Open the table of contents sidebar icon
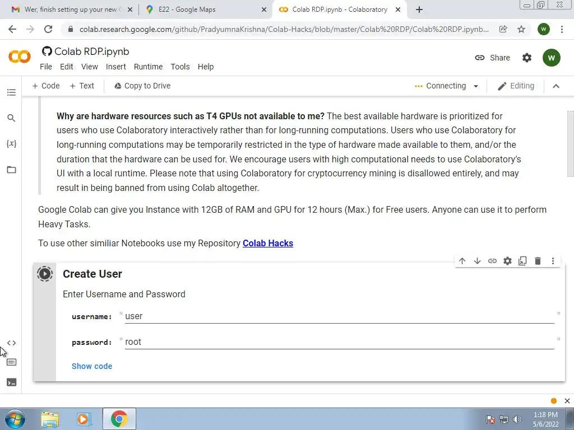Screen dimensions: 574x430 pyautogui.click(x=11, y=92)
